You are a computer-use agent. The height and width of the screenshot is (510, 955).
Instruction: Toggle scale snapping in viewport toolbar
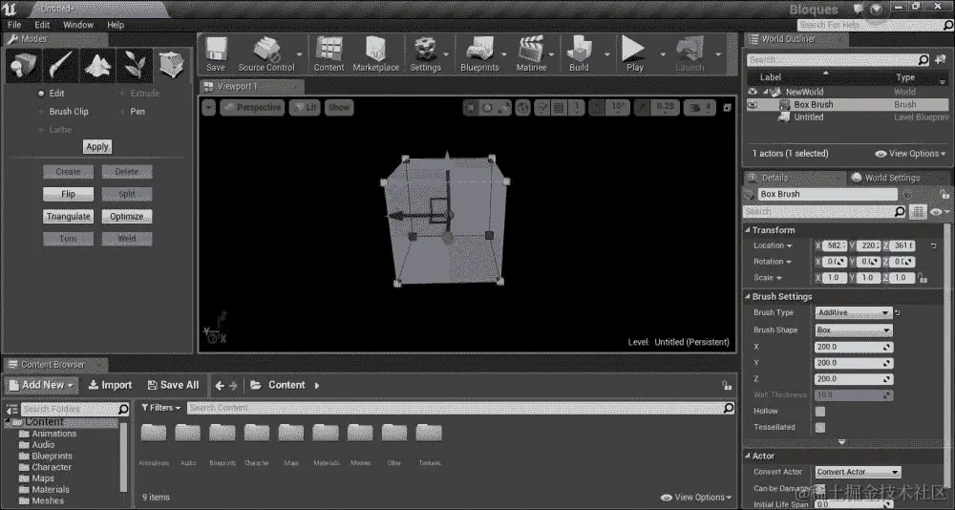point(642,108)
